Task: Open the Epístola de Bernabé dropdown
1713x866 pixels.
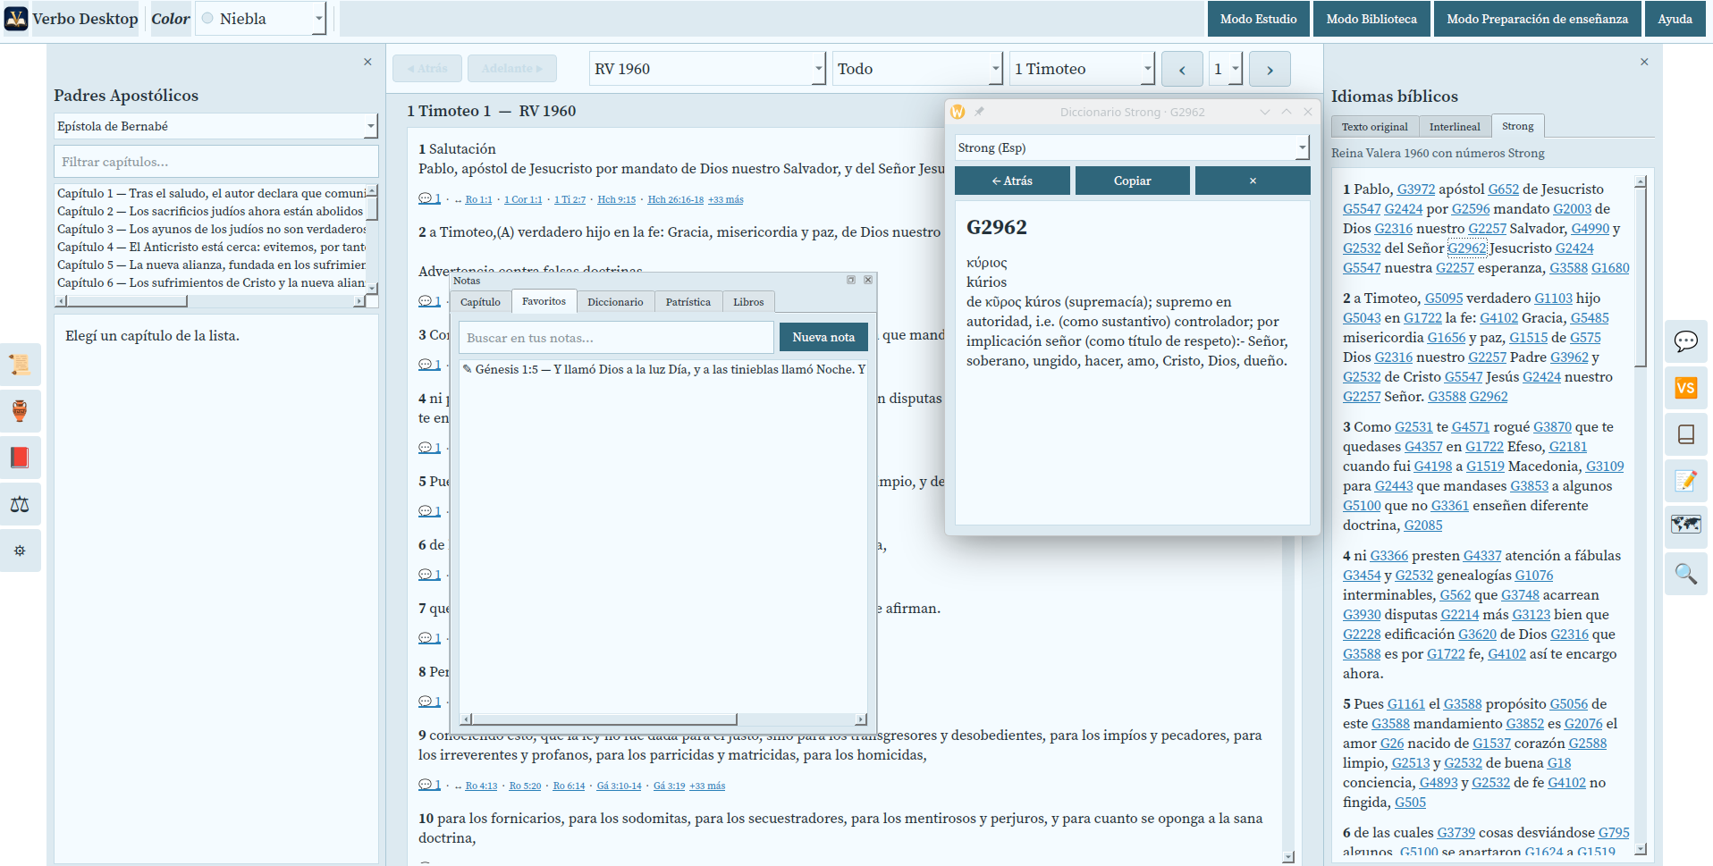Action: pos(215,126)
